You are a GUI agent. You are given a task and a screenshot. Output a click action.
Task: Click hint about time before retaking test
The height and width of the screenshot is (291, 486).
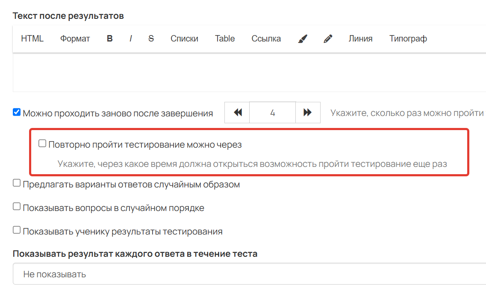252,164
